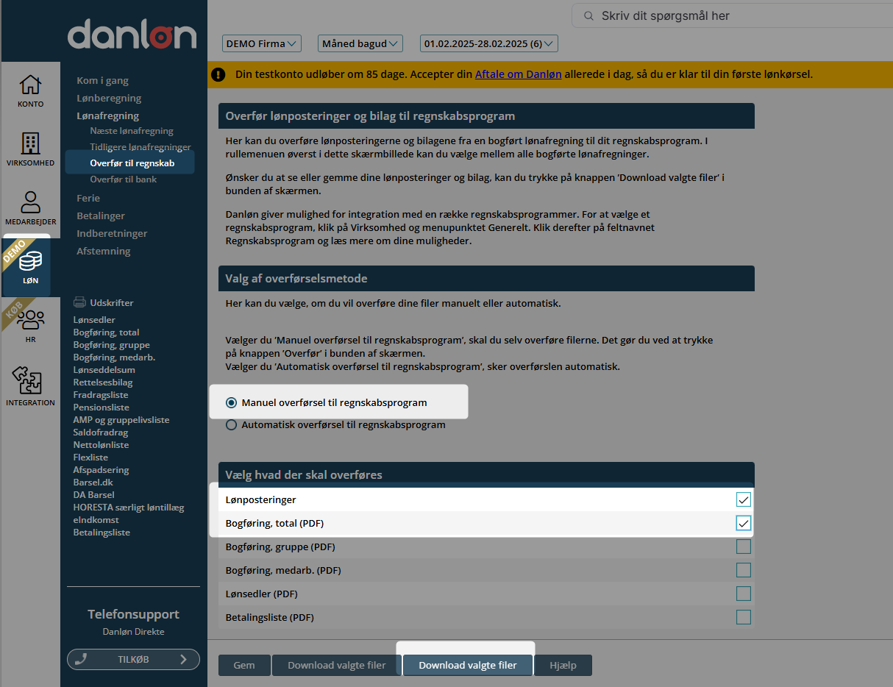
Task: Open the Flexliste printout
Action: pos(90,458)
